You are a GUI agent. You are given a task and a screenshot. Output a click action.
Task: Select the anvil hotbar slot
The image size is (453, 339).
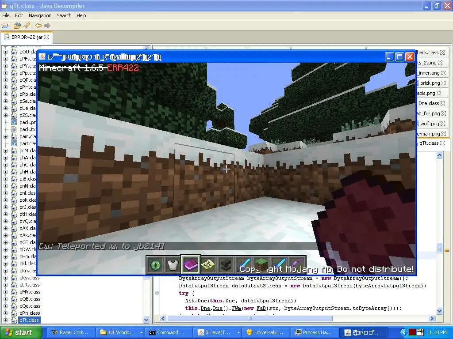(226, 265)
